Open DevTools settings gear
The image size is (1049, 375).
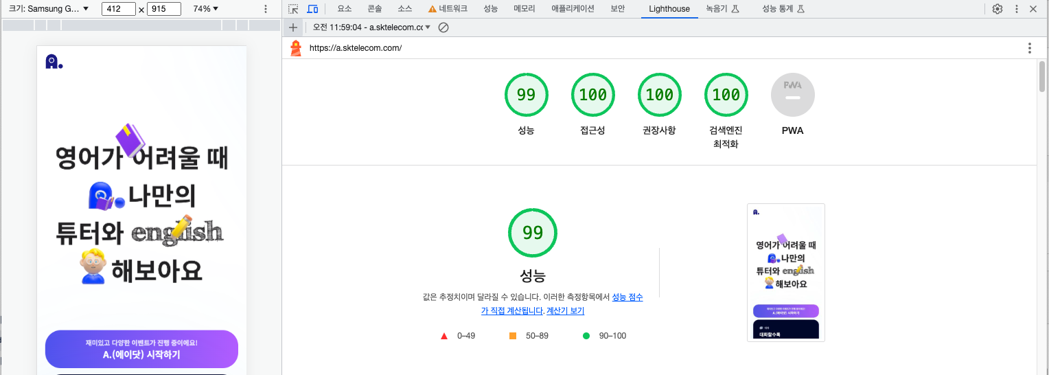click(998, 9)
